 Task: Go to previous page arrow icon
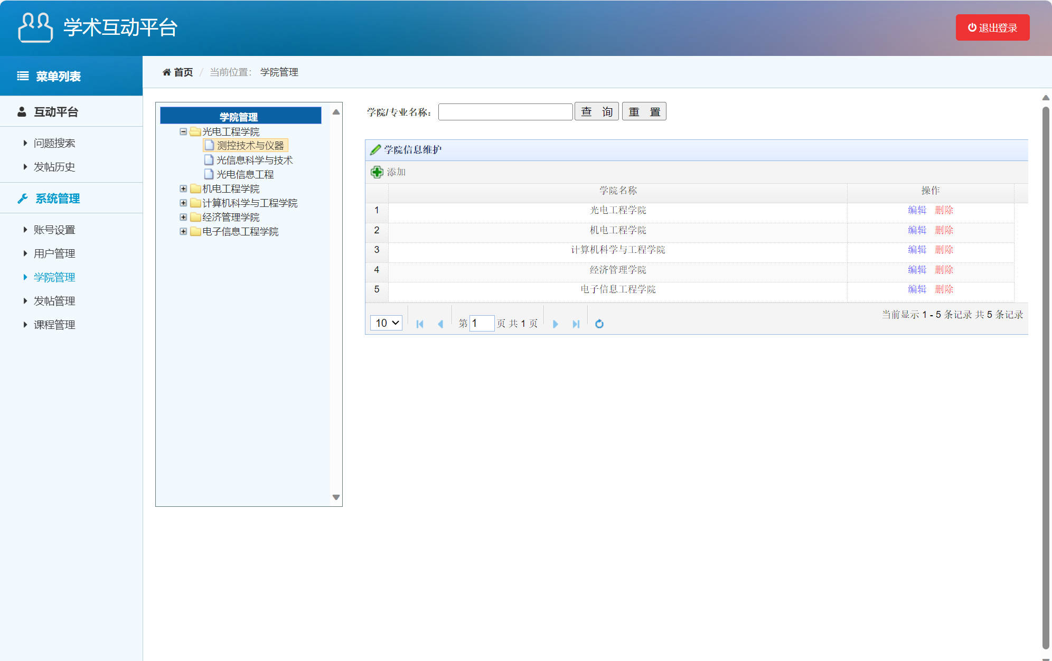pos(440,324)
